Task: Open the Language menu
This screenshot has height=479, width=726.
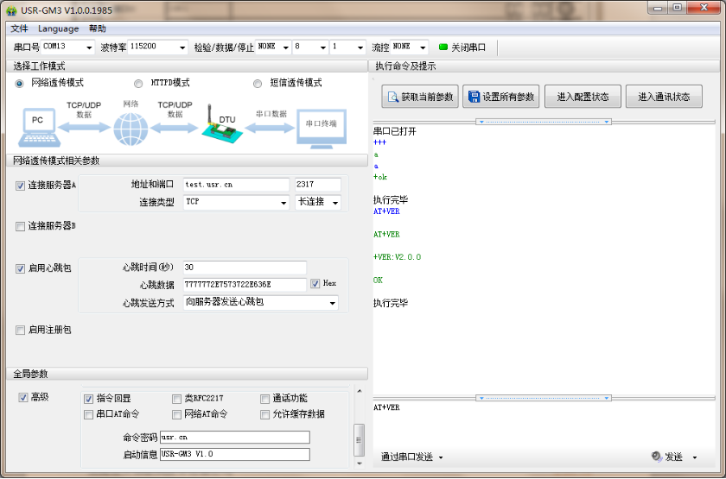Action: (58, 28)
